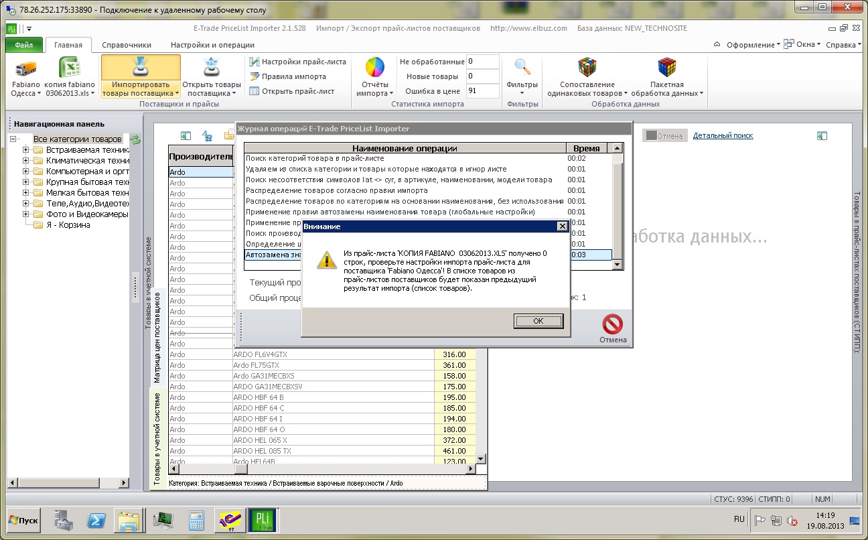
Task: Click the Детальный поиск link
Action: (x=723, y=135)
